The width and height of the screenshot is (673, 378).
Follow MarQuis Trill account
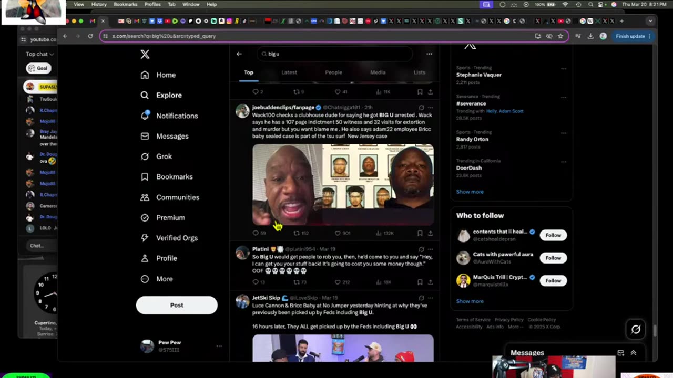tap(553, 280)
